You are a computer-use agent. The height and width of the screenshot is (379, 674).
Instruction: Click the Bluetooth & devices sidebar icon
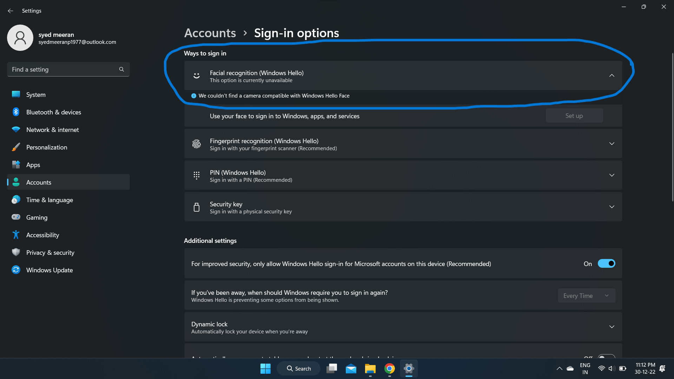(x=16, y=112)
